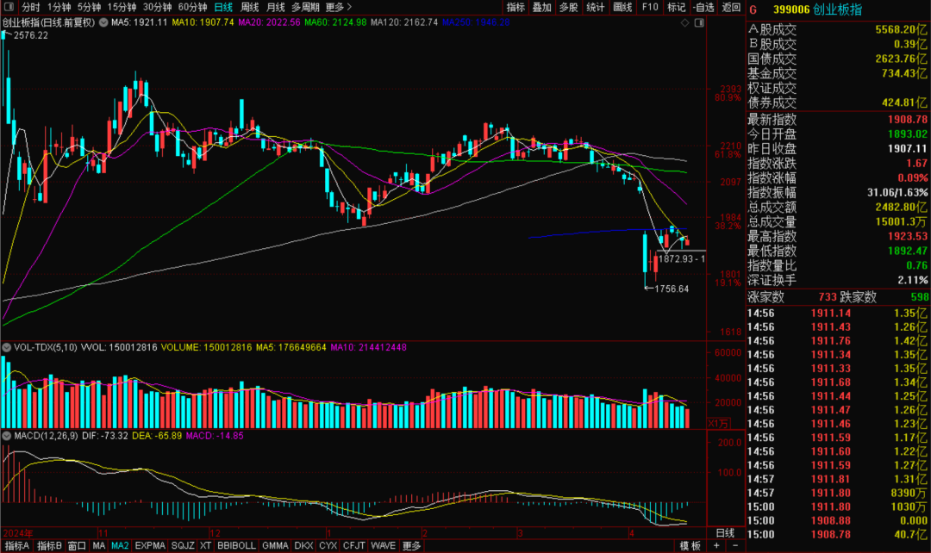The height and width of the screenshot is (553, 931).
Task: Click the 叠加 overlay button
Action: click(x=542, y=7)
